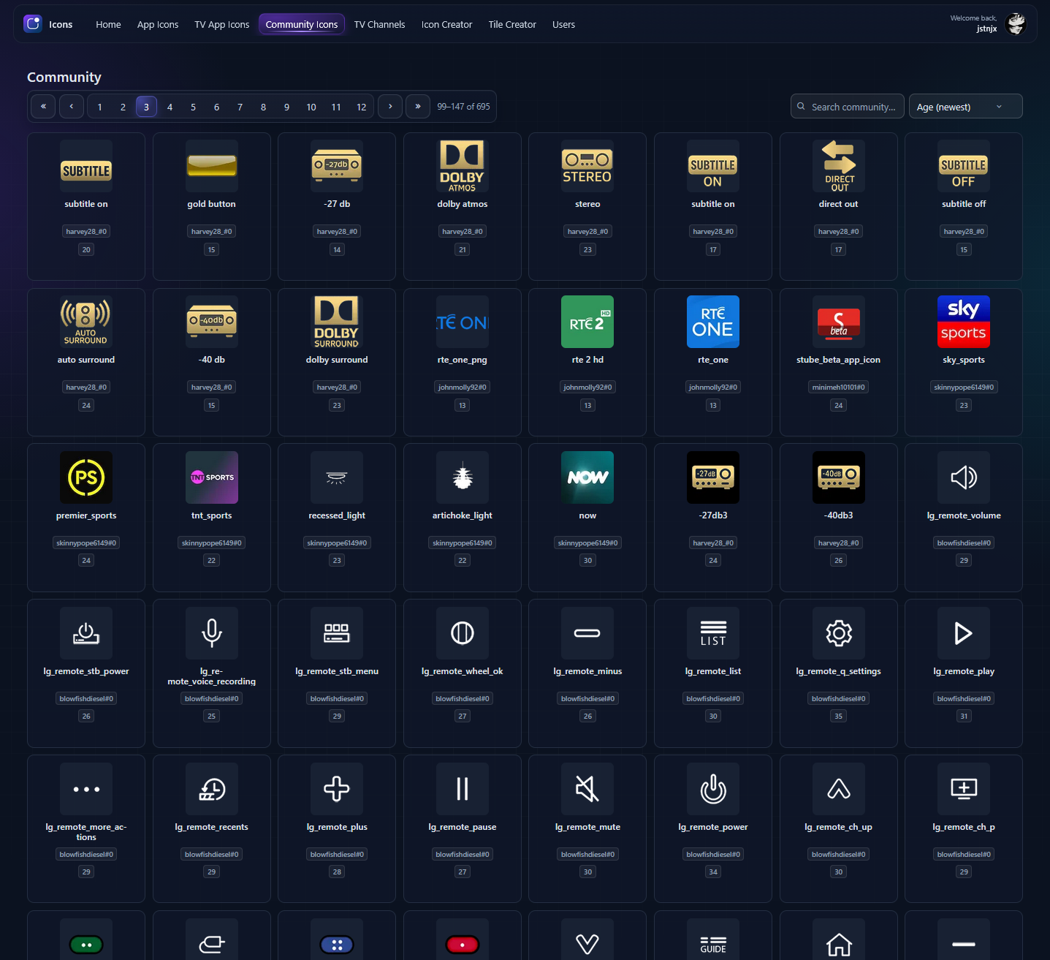The width and height of the screenshot is (1050, 960).
Task: Switch to TV Channels tab
Action: coord(379,24)
